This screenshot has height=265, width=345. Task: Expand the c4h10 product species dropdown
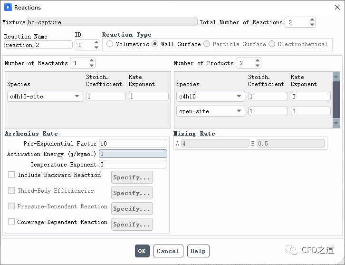(239, 96)
